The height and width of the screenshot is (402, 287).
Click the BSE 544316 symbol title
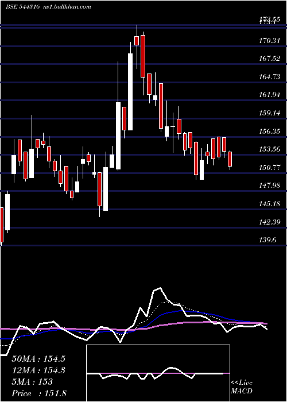point(22,7)
